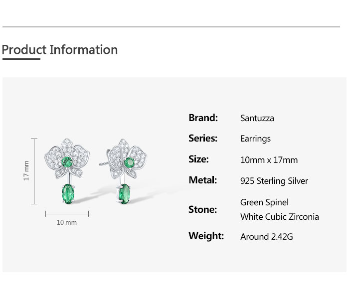Select the Series label

coord(203,139)
